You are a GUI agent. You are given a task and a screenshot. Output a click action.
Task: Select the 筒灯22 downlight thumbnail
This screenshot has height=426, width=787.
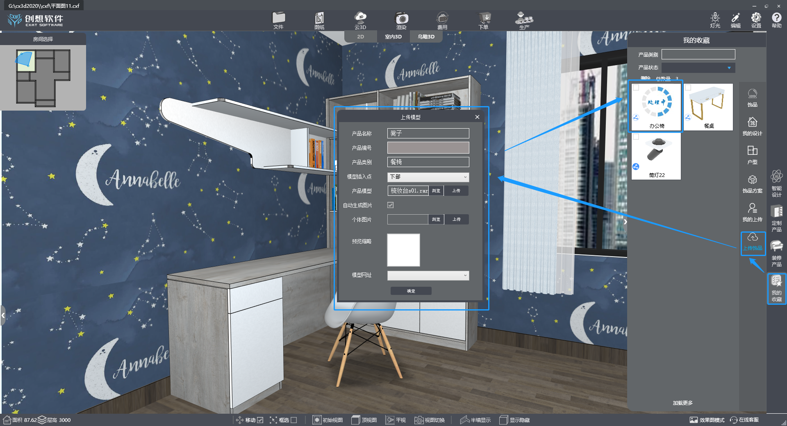click(x=656, y=156)
